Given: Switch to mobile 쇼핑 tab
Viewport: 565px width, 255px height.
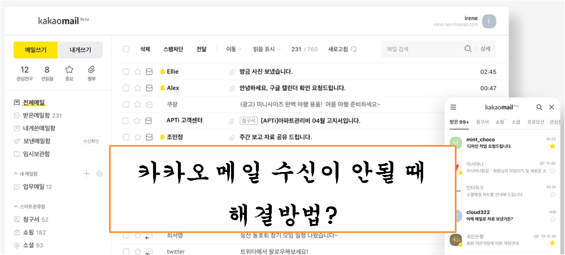Looking at the screenshot, I should [501, 122].
